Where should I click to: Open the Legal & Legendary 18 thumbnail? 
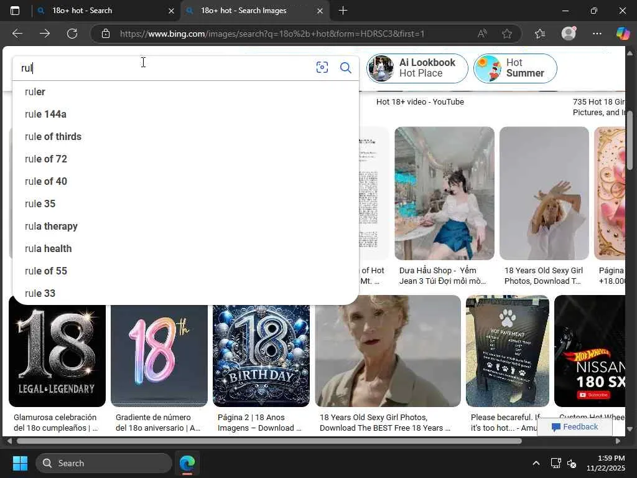click(57, 355)
